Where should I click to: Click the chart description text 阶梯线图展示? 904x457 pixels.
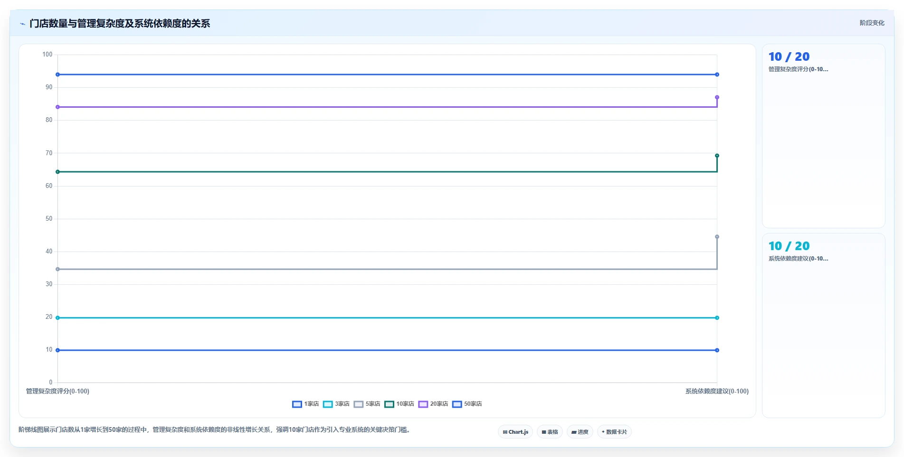pyautogui.click(x=214, y=430)
